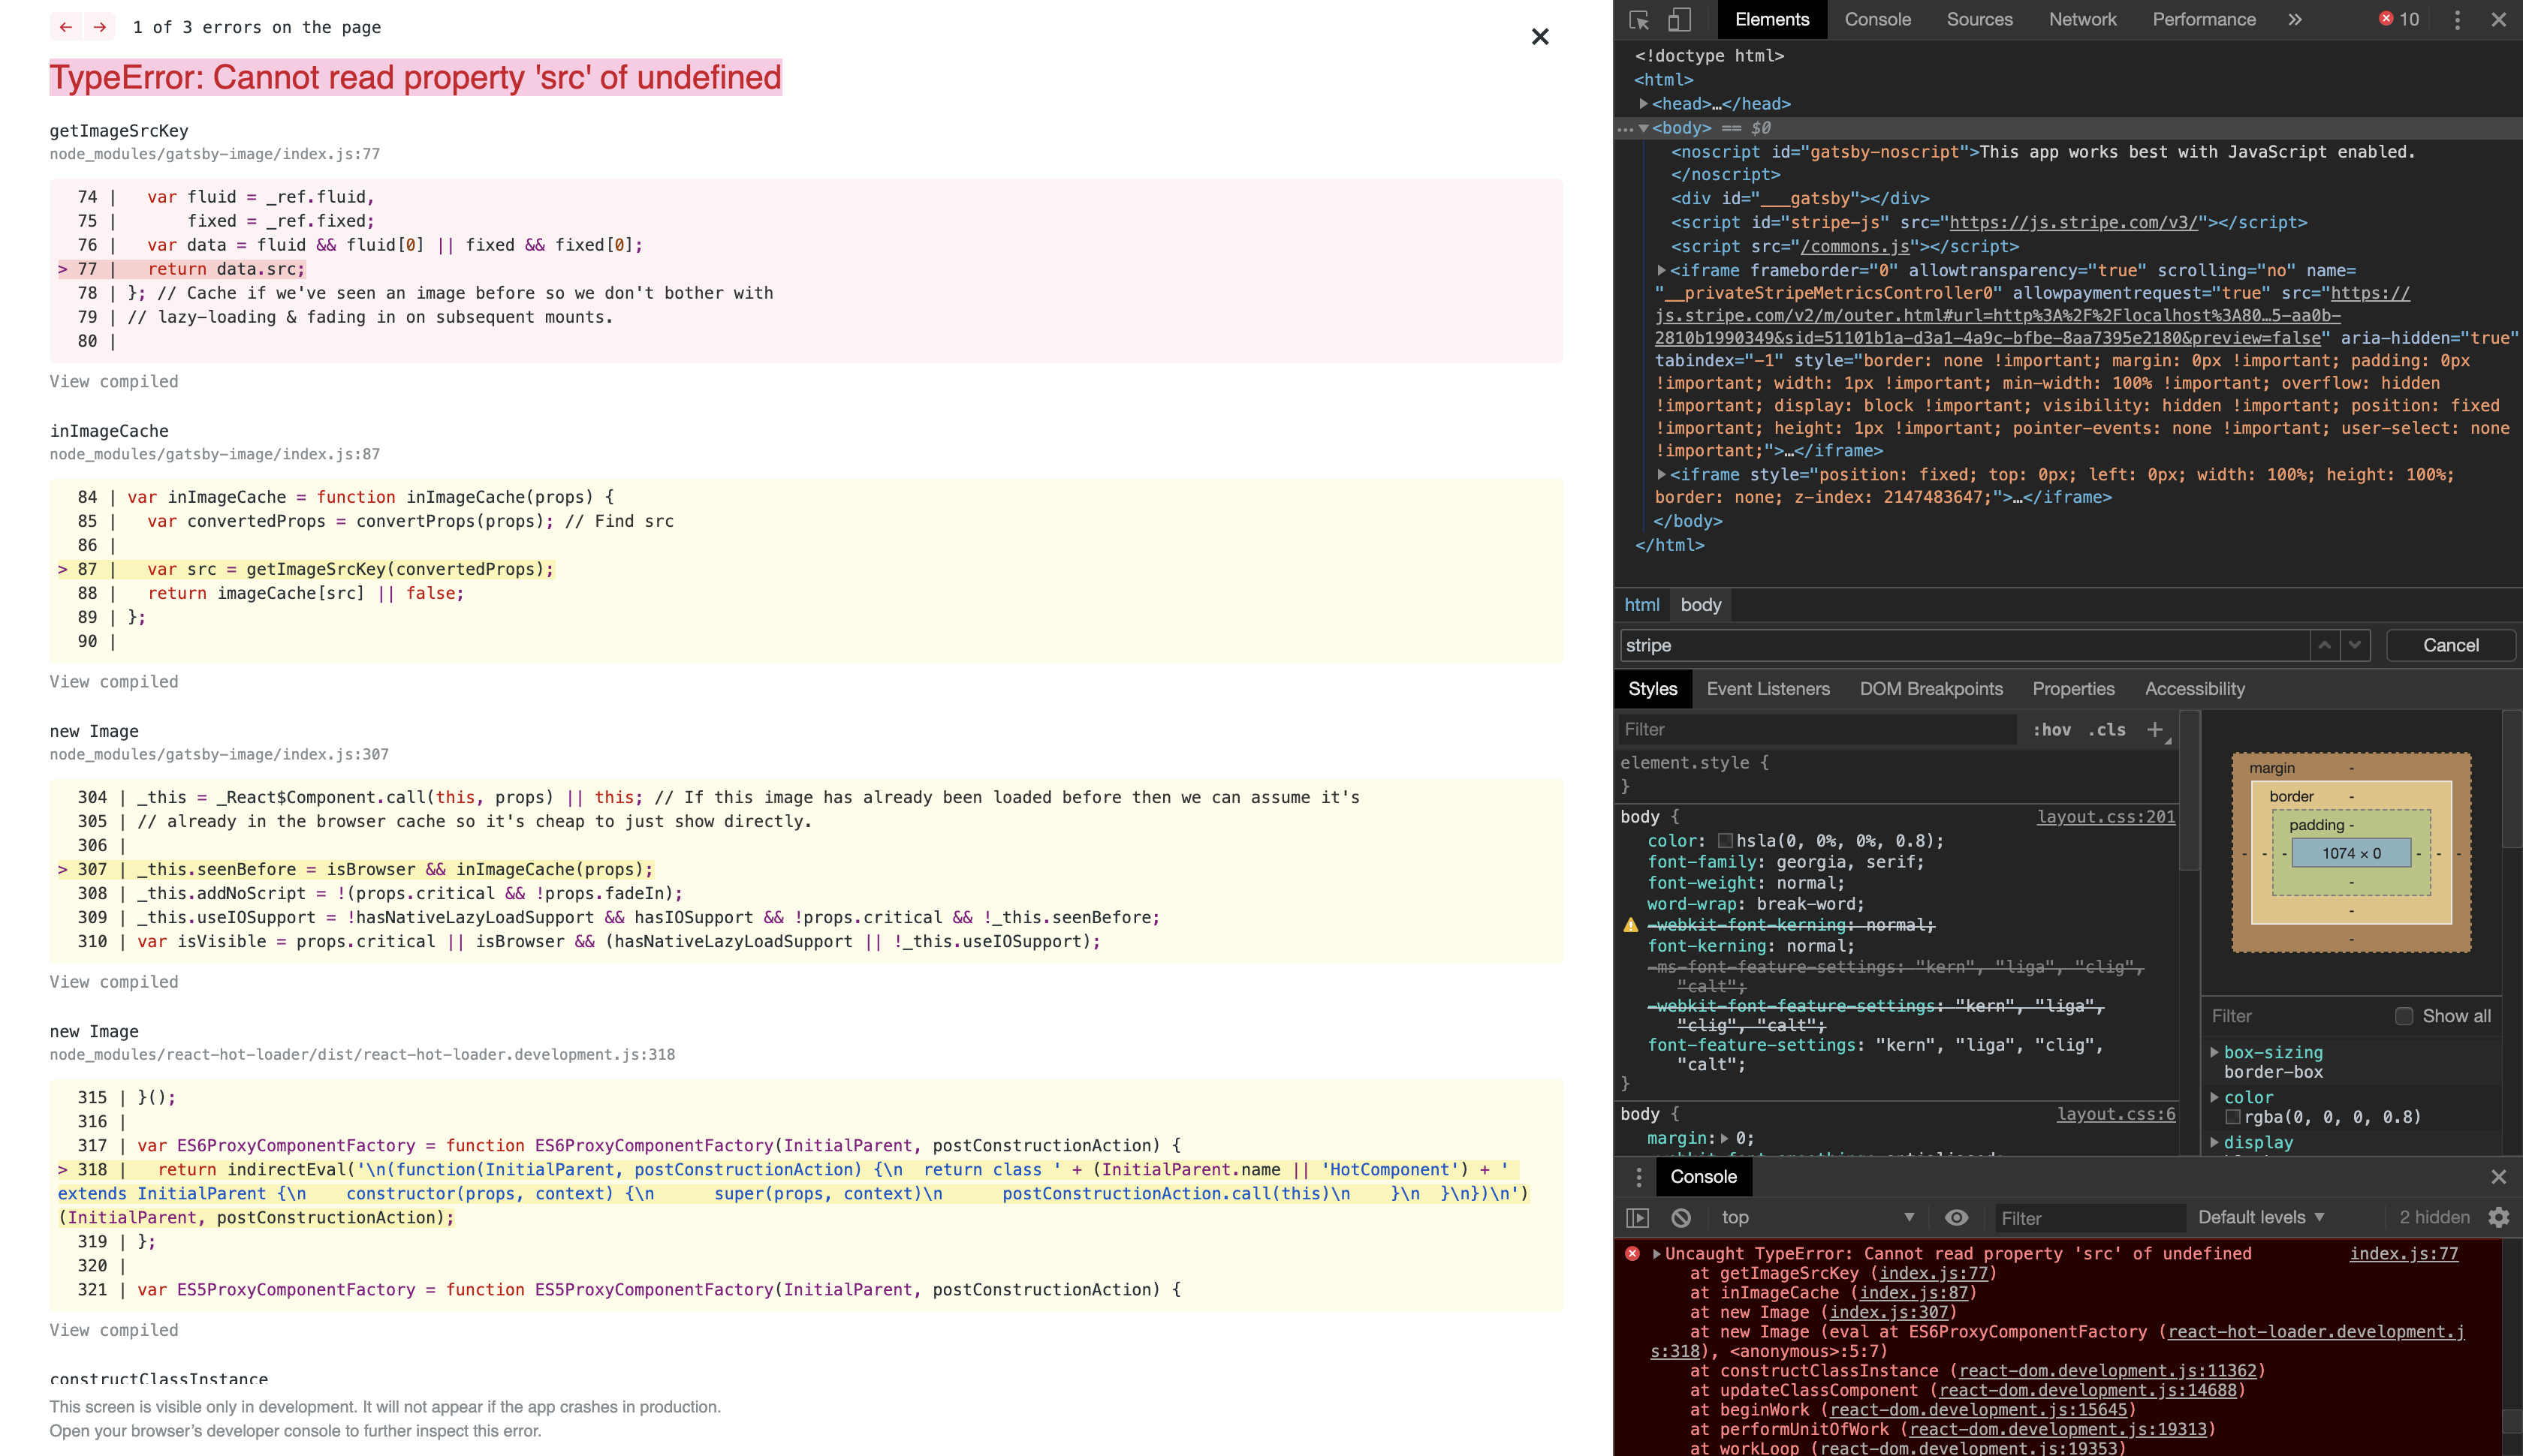Image resolution: width=2523 pixels, height=1456 pixels.
Task: Open console settings gear
Action: point(2498,1217)
